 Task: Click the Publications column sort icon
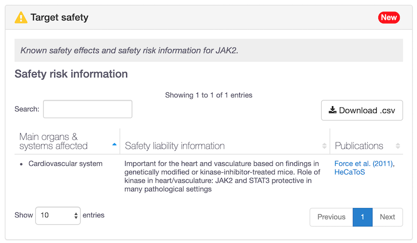click(x=398, y=146)
